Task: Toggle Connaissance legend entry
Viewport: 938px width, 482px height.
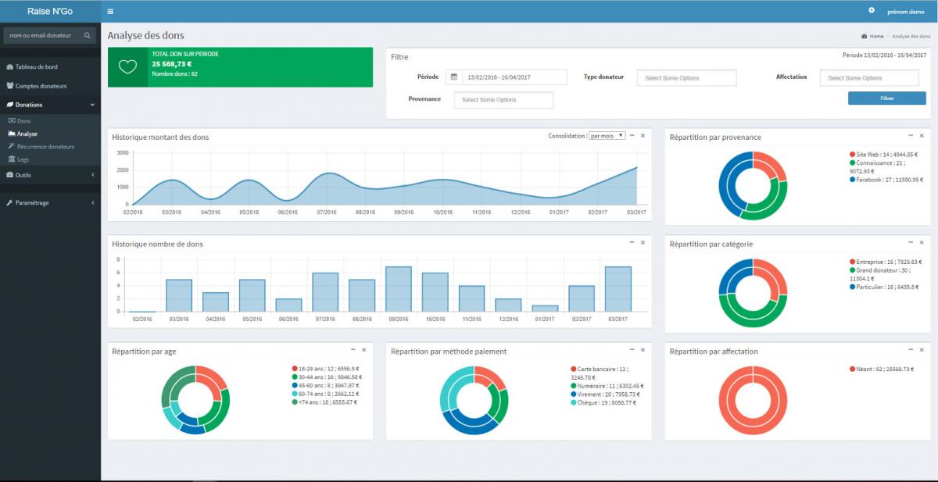Action: coord(879,167)
